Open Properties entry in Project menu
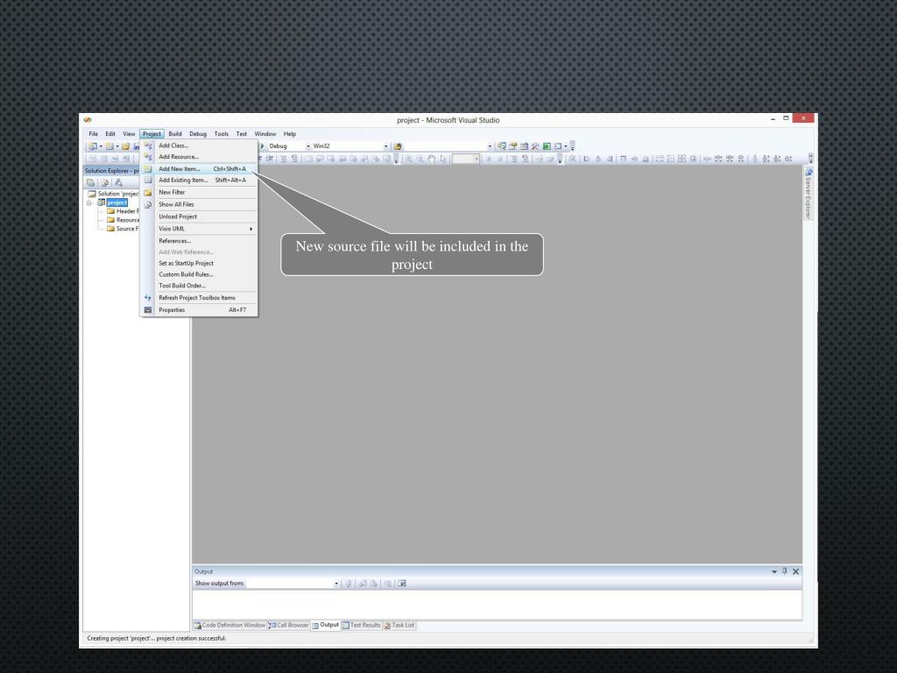This screenshot has height=673, width=897. click(199, 310)
